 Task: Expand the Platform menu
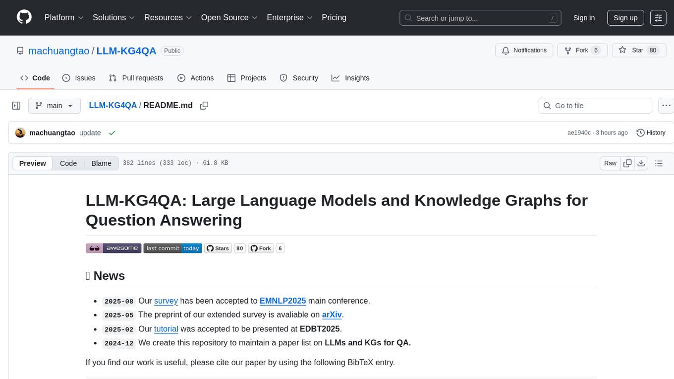pyautogui.click(x=64, y=17)
